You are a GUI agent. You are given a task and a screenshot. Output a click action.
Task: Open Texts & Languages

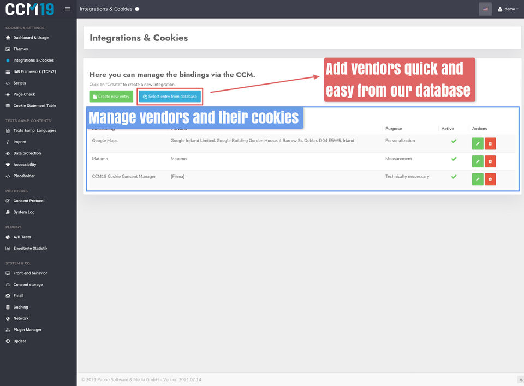(x=34, y=130)
